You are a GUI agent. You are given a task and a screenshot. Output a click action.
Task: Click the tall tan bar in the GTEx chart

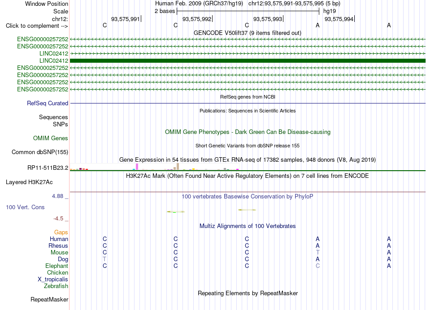[178, 166]
